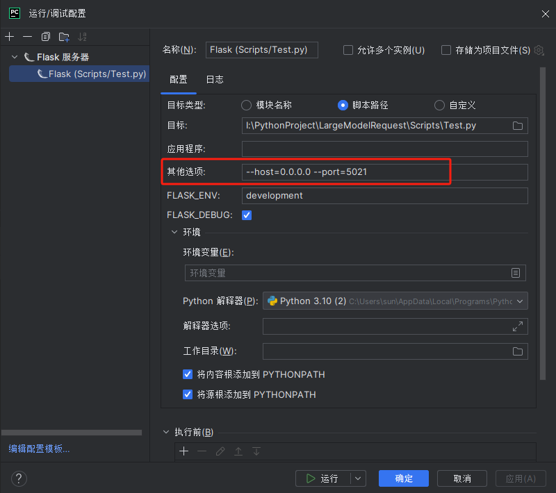
Task: Remove the selected configuration
Action: (x=27, y=37)
